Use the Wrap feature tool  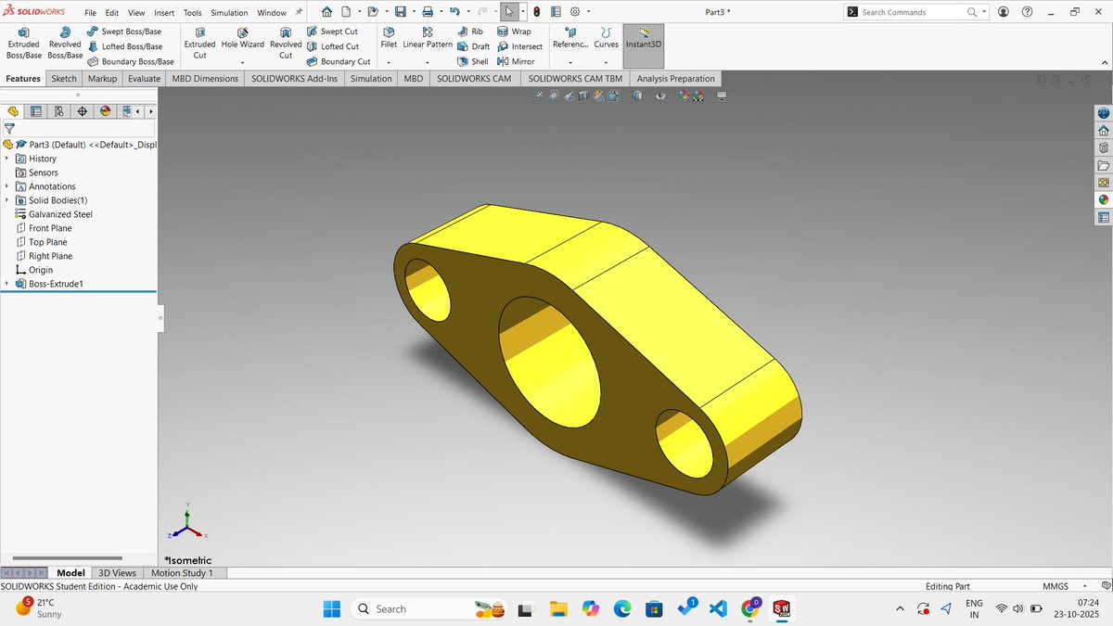pyautogui.click(x=514, y=31)
